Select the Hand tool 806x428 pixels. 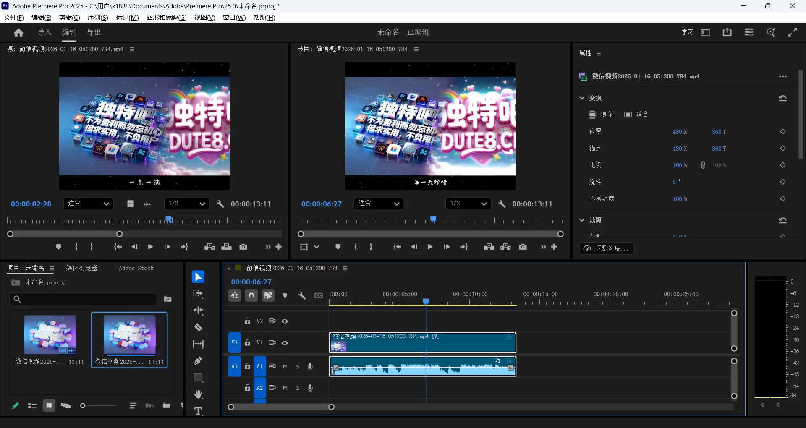click(198, 394)
